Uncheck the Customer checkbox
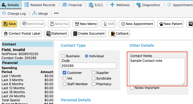 [64, 73]
